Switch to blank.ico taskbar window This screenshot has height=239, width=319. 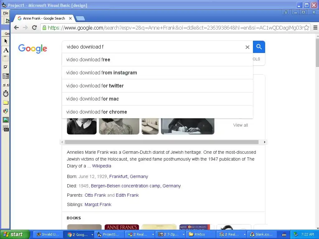[262, 234]
